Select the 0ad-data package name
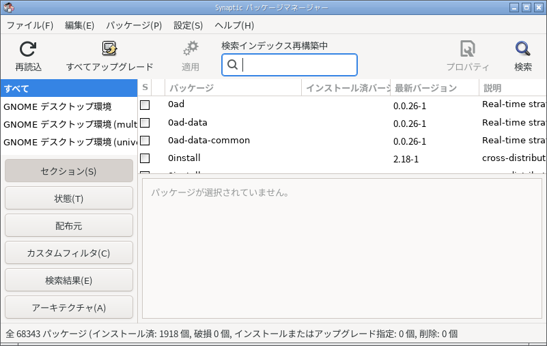The height and width of the screenshot is (346, 547). point(187,123)
